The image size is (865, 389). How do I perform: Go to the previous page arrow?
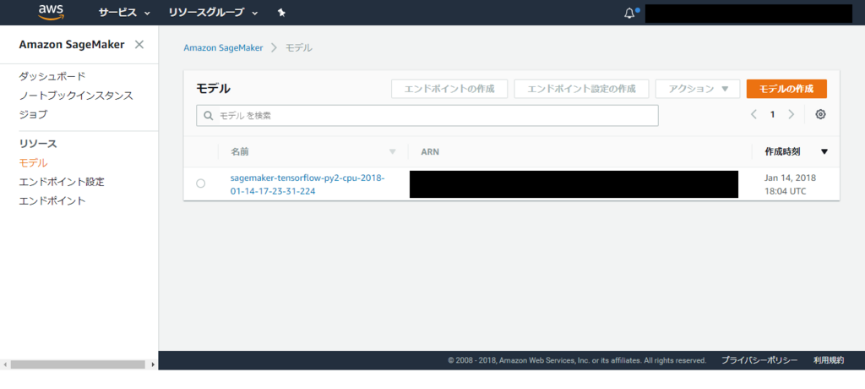click(753, 114)
